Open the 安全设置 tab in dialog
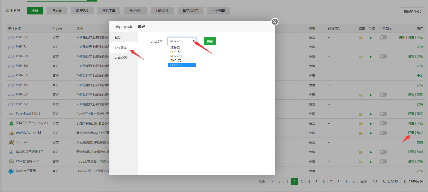The image size is (428, 192). point(124,58)
